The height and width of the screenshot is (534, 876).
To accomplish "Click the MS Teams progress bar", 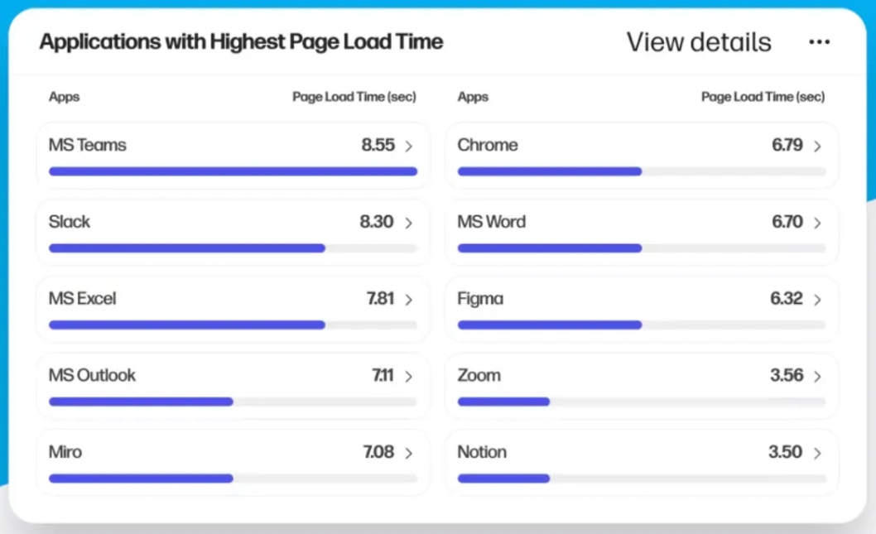I will pos(233,171).
